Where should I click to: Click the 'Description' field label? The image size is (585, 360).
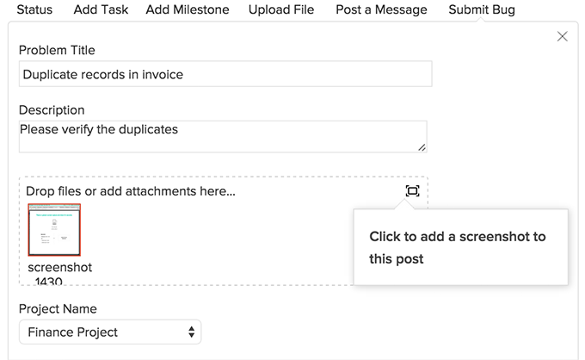click(52, 110)
